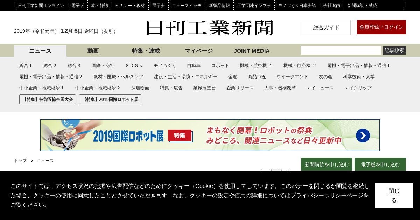
Task: Open category 国際・商社
Action: click(103, 66)
